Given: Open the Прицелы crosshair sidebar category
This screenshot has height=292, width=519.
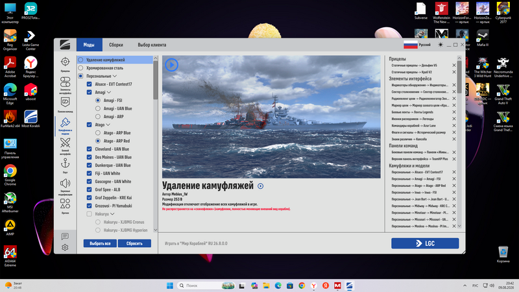Looking at the screenshot, I should tap(66, 64).
